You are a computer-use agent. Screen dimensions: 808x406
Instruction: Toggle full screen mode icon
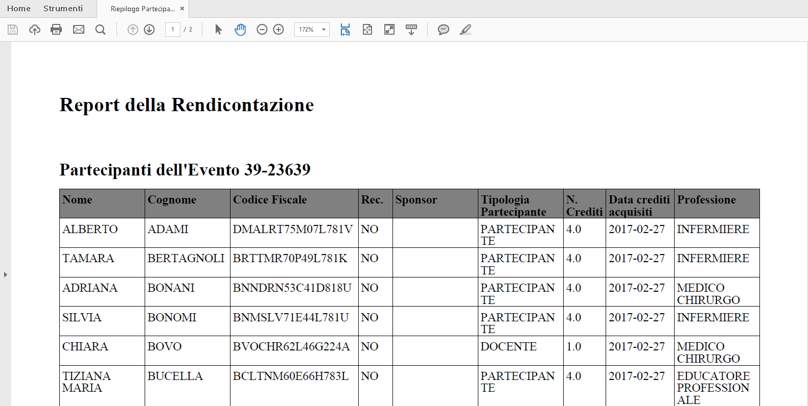pyautogui.click(x=389, y=30)
